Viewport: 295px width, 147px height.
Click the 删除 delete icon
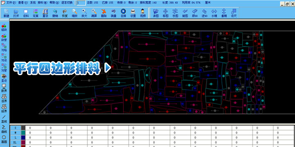point(104,13)
